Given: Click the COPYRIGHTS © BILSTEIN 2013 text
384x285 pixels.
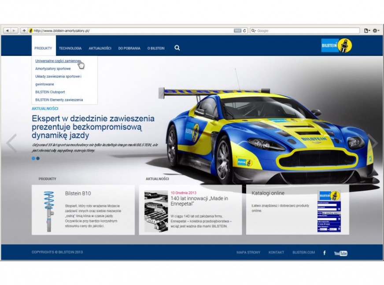Looking at the screenshot, I should click(x=57, y=252).
